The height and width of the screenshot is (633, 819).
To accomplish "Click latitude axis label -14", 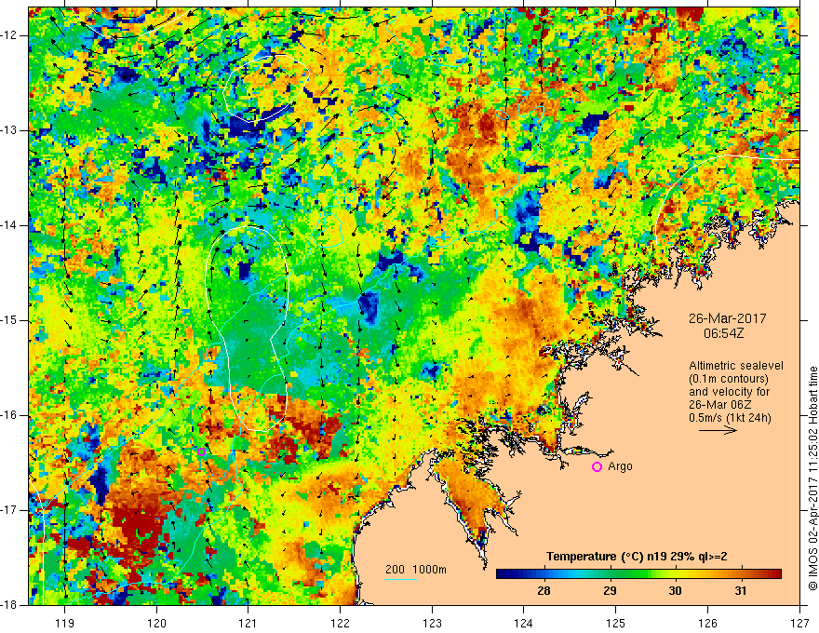I will 10,225.
